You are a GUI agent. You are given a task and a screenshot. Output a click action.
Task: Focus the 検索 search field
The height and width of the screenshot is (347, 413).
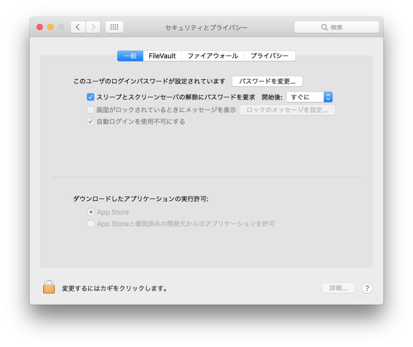coord(337,27)
